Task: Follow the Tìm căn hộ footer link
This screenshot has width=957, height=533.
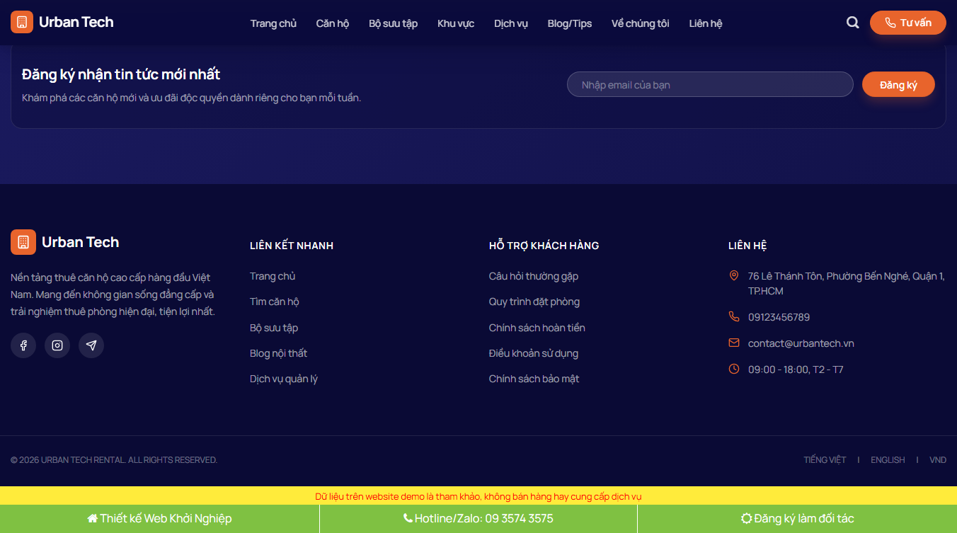Action: pos(275,302)
